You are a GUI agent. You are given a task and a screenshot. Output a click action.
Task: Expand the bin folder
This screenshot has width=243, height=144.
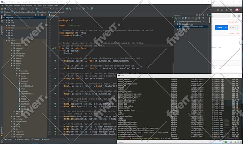(6, 20)
